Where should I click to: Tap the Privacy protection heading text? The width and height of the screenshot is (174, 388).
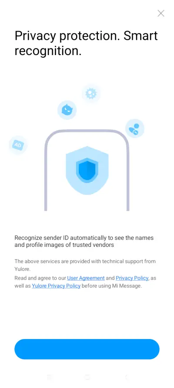tap(86, 43)
